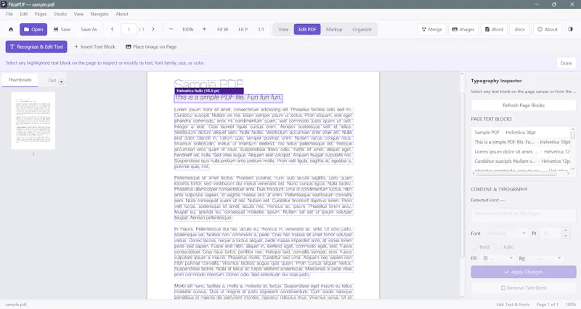This screenshot has width=581, height=309.
Task: Toggle dark/light theme icon
Action: pos(570,29)
